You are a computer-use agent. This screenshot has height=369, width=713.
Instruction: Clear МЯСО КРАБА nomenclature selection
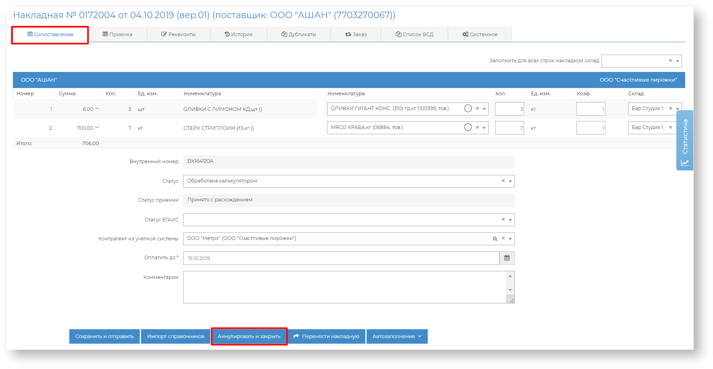point(477,127)
